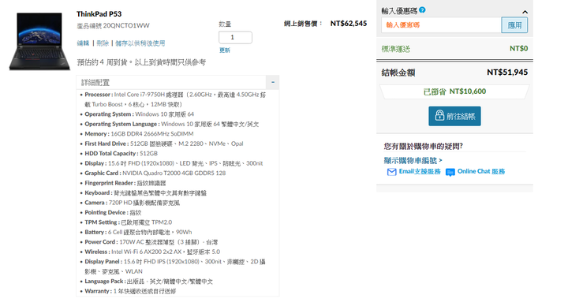This screenshot has width=568, height=306.
Task: Select the Processor specification line
Action: coord(175,99)
